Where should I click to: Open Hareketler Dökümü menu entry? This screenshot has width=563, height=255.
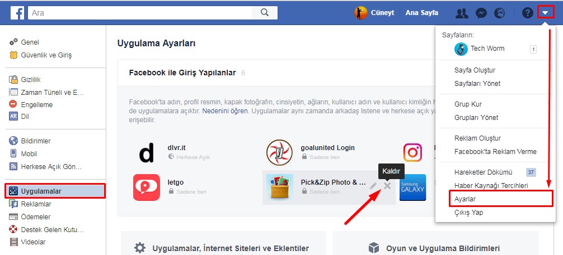coord(483,172)
